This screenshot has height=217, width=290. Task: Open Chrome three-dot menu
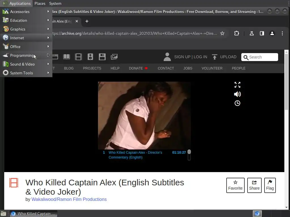pyautogui.click(x=282, y=33)
